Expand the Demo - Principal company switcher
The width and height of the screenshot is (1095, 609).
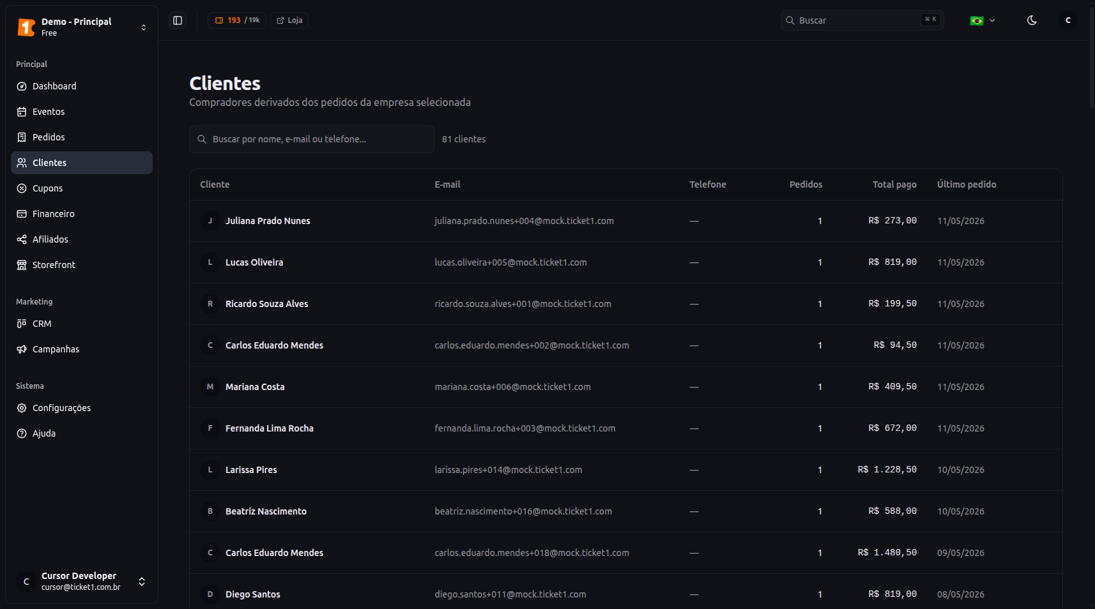point(82,27)
